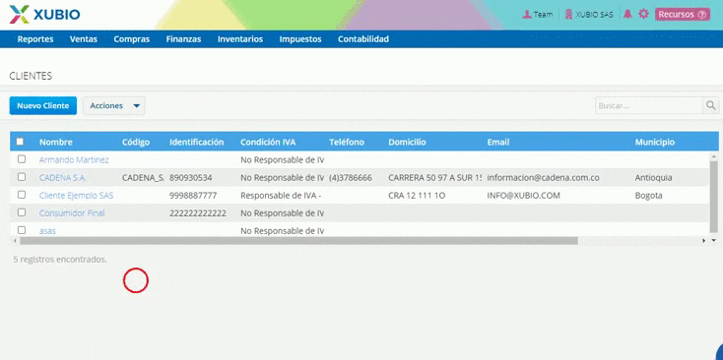This screenshot has width=723, height=360.
Task: Open the Compras menu
Action: pos(132,39)
